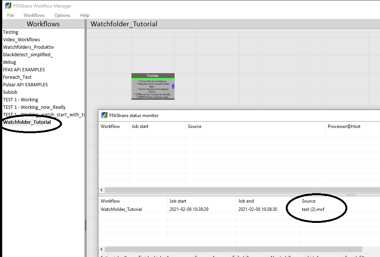This screenshot has height=257, width=380.
Task: Select the Watchfolder_Tutorial workflow in list
Action: (27, 122)
